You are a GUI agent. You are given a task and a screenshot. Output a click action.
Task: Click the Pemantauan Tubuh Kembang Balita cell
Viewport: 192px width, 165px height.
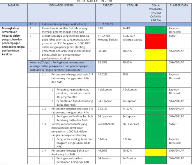pyautogui.click(x=75, y=103)
